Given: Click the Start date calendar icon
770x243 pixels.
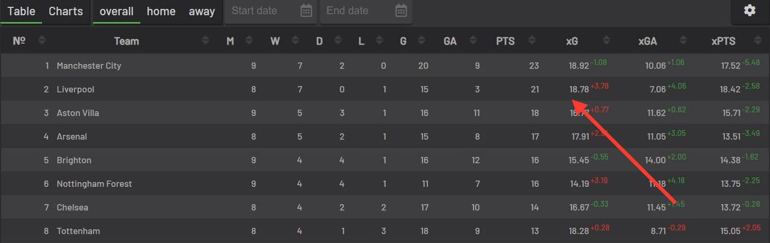Looking at the screenshot, I should (306, 11).
